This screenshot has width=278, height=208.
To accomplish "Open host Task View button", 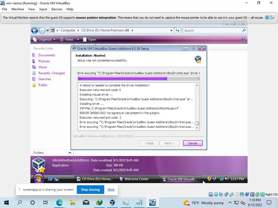I will point(46,203).
